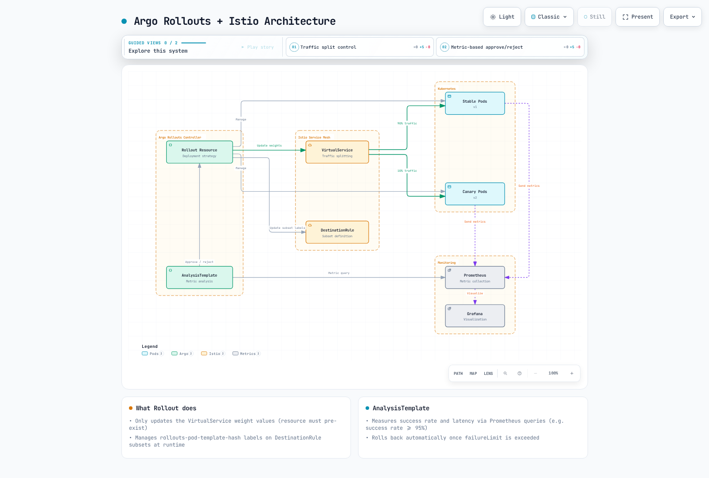Zoom in with the plus button
The image size is (709, 478).
[572, 374]
